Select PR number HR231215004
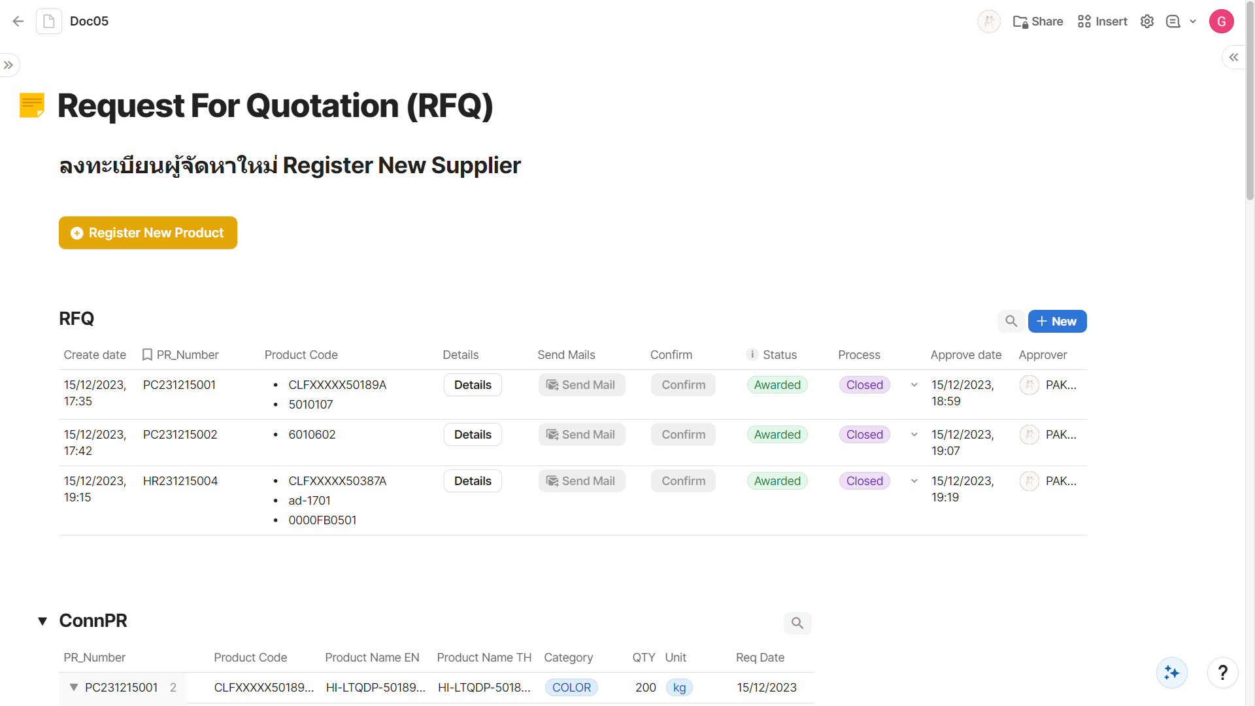 tap(180, 481)
